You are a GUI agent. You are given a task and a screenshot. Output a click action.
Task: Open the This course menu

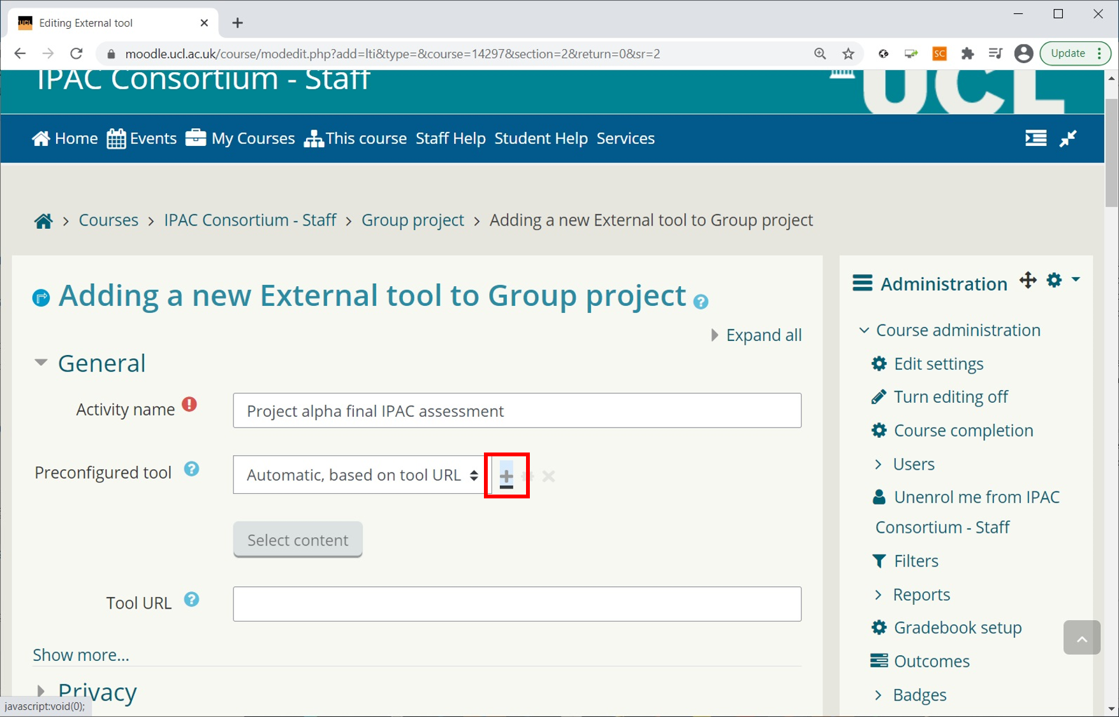355,138
